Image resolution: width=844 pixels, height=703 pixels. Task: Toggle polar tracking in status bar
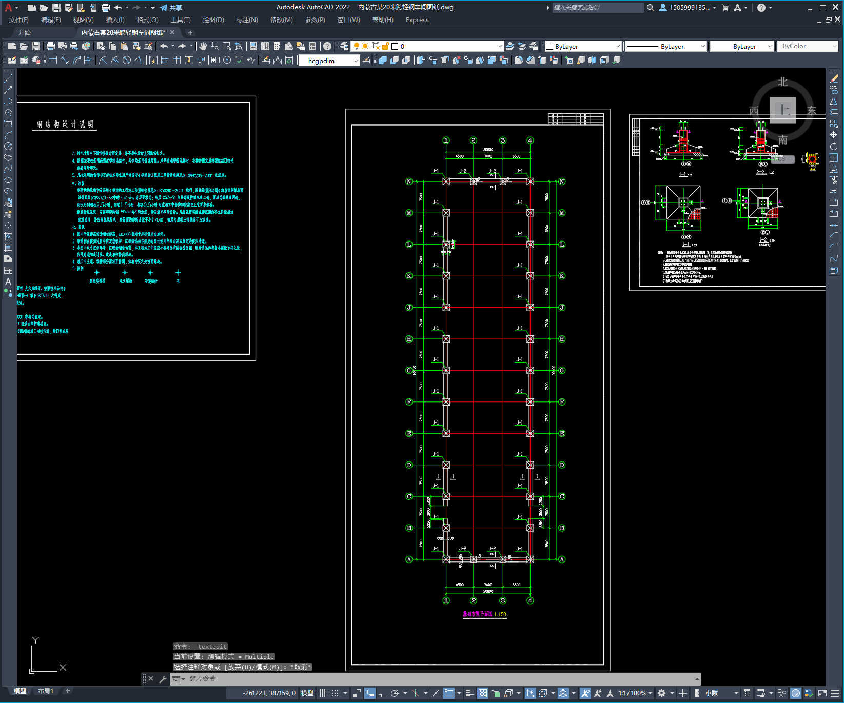(395, 693)
